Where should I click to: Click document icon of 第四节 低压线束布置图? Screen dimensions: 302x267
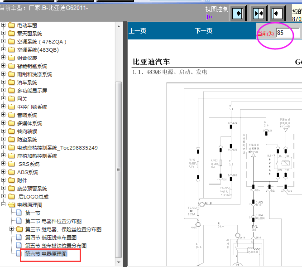(x=19, y=238)
